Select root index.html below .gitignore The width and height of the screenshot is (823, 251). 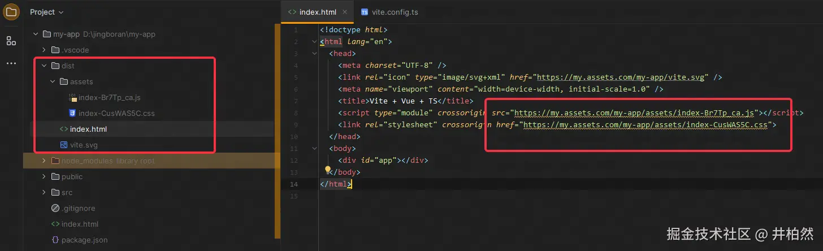(80, 224)
